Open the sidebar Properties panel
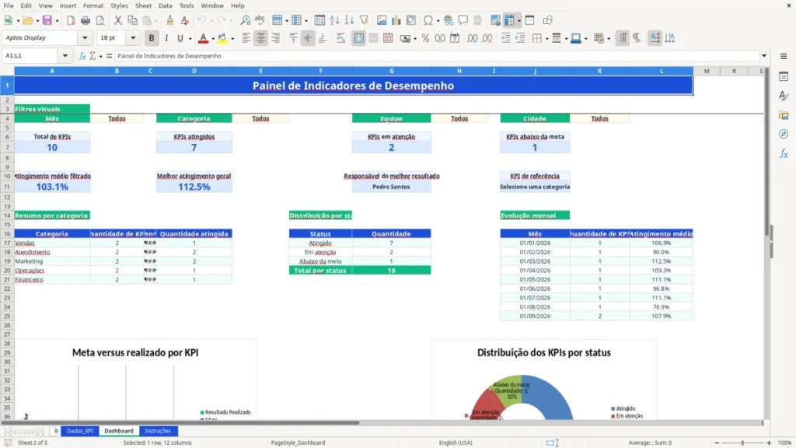This screenshot has width=796, height=448. coord(784,77)
